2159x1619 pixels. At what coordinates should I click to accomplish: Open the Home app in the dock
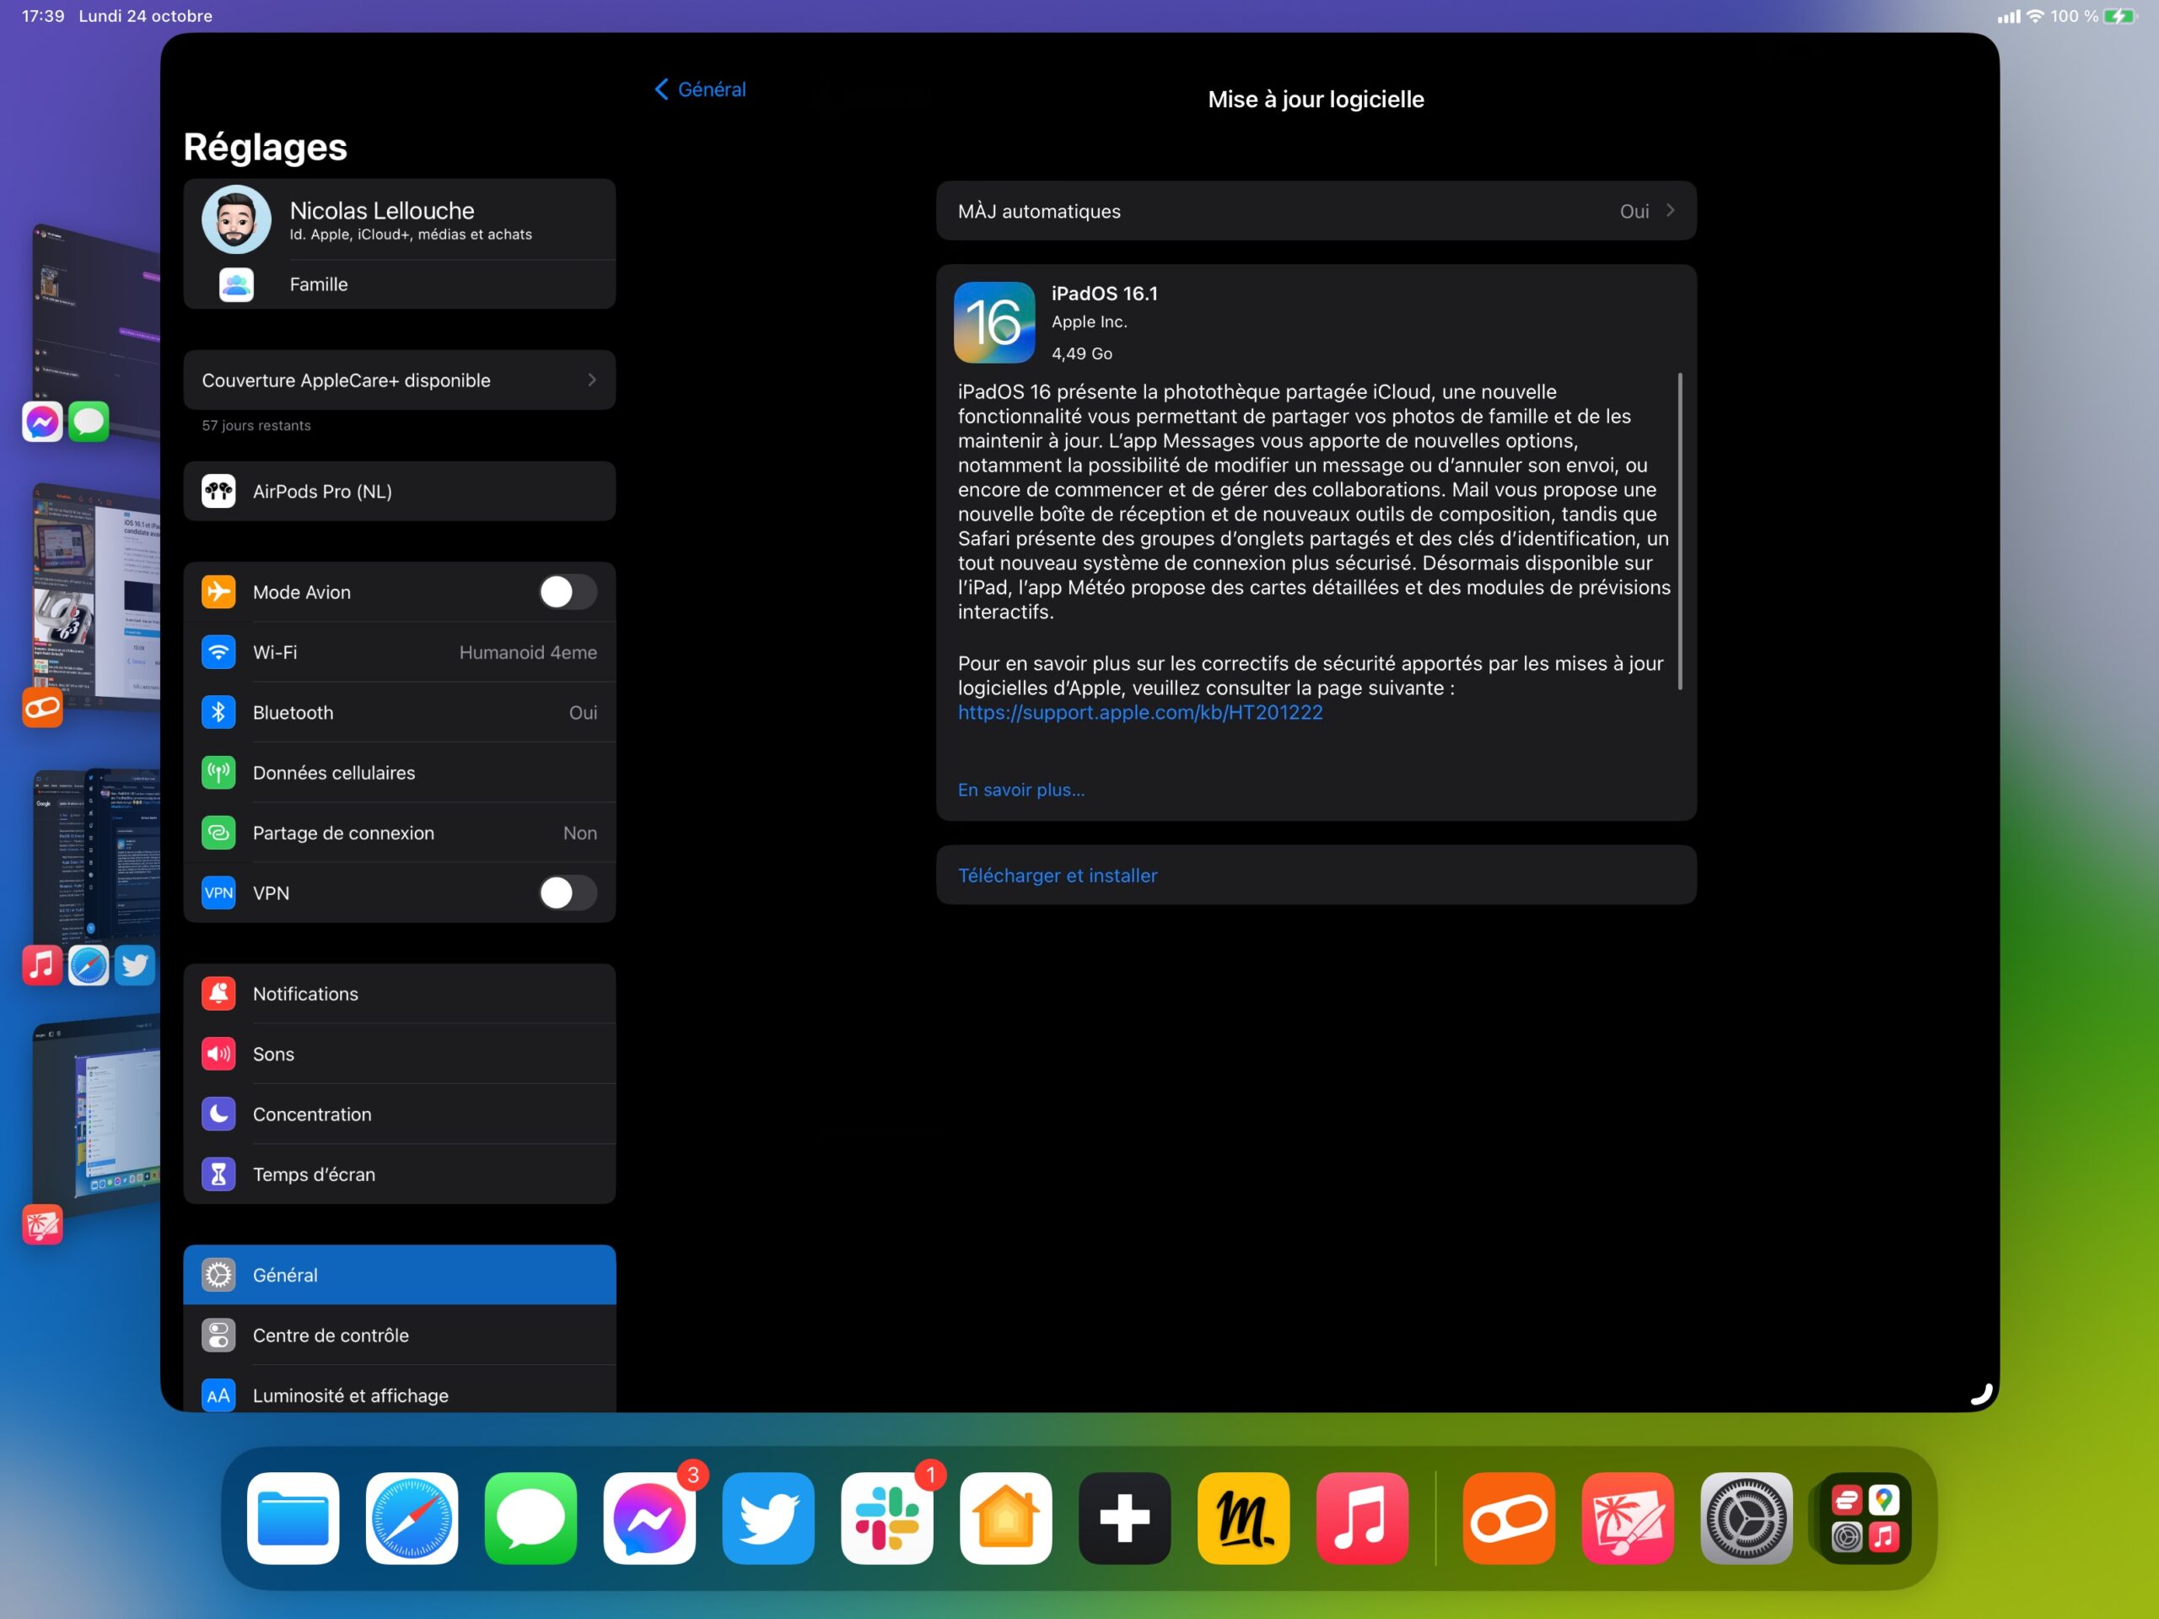pos(1006,1518)
